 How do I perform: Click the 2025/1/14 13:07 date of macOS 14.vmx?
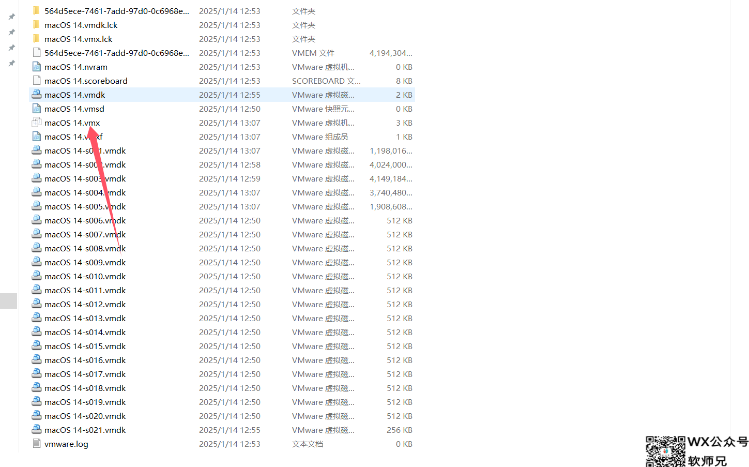click(230, 123)
